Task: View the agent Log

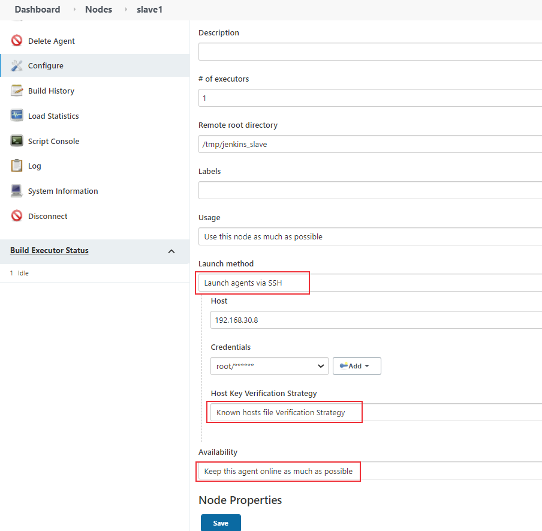Action: tap(35, 166)
